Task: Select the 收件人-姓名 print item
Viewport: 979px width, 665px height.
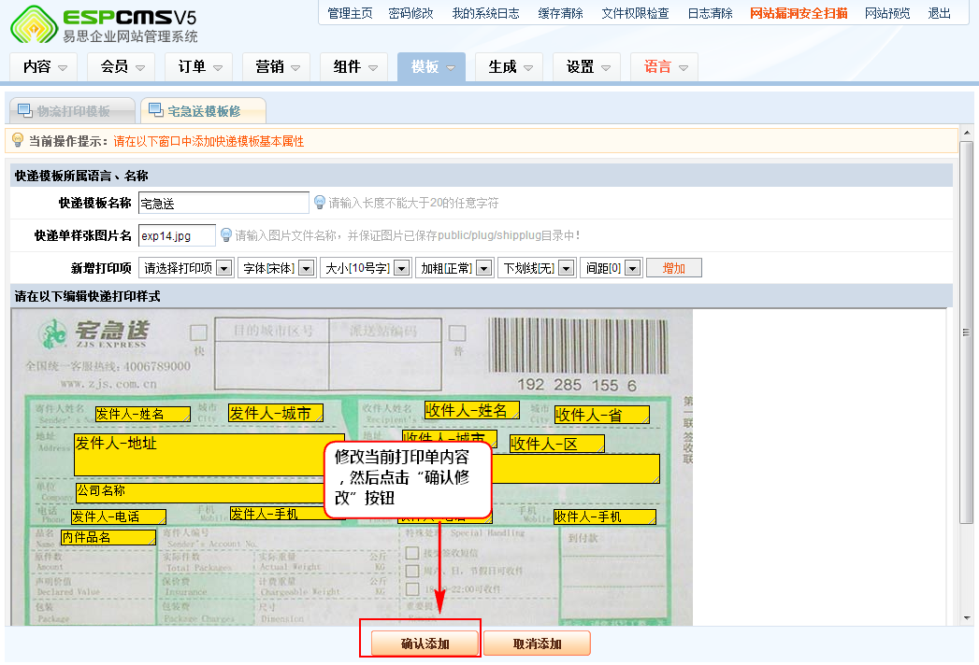Action: 472,410
